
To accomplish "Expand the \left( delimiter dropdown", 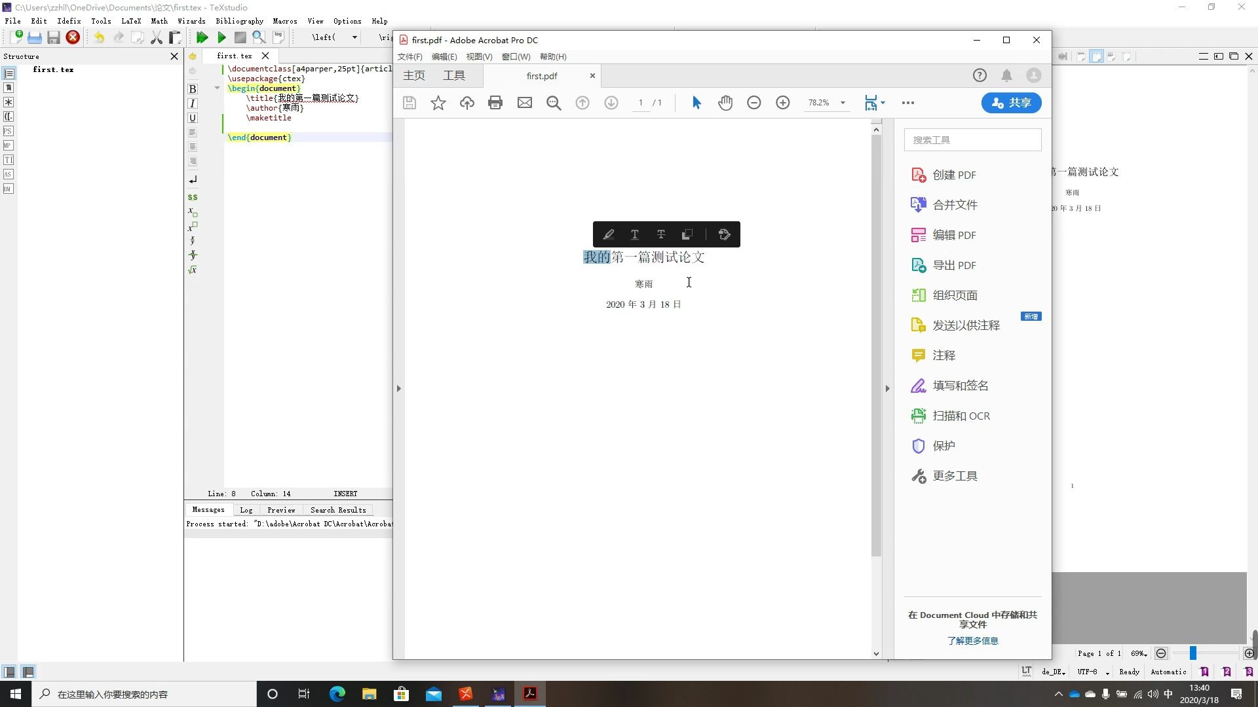I will tap(354, 37).
